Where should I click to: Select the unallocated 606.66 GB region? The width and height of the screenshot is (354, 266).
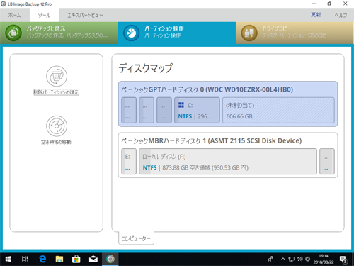(x=278, y=110)
